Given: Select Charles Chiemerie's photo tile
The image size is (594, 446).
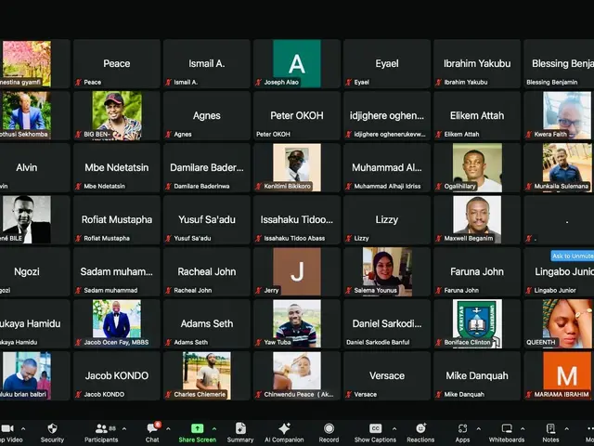Looking at the screenshot, I should pyautogui.click(x=207, y=375).
